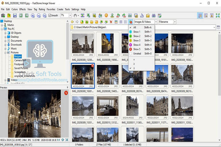
Task: Collapse the Preview panel chevron
Action: (x=67, y=87)
